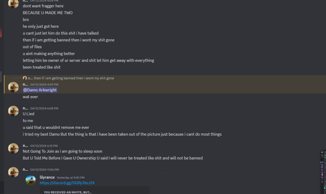Open the avatar next to the 6:08 PM message

point(13,111)
